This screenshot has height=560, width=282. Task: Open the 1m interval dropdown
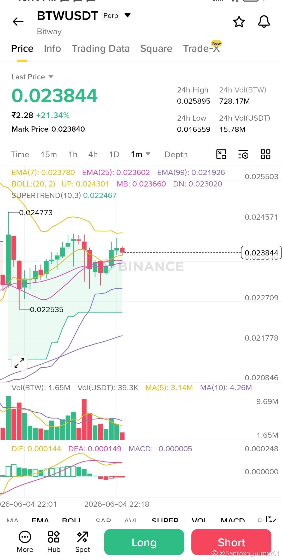140,154
